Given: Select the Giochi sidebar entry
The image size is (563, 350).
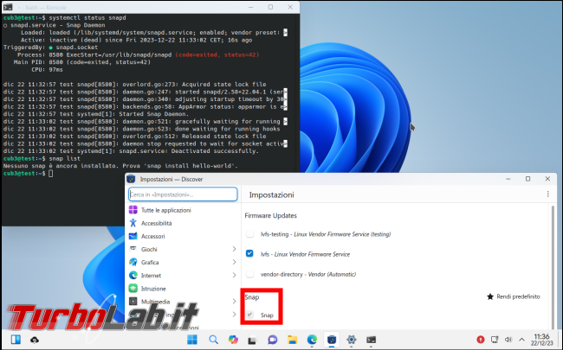Looking at the screenshot, I should [183, 249].
